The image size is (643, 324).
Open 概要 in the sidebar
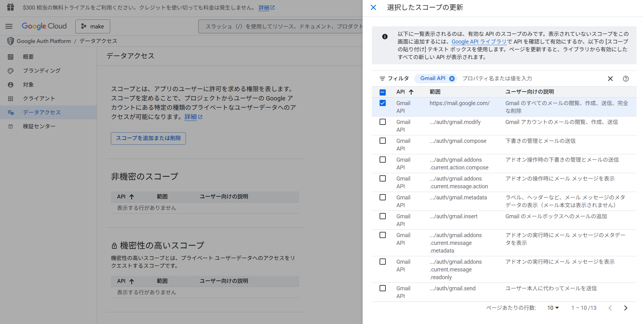point(48,57)
